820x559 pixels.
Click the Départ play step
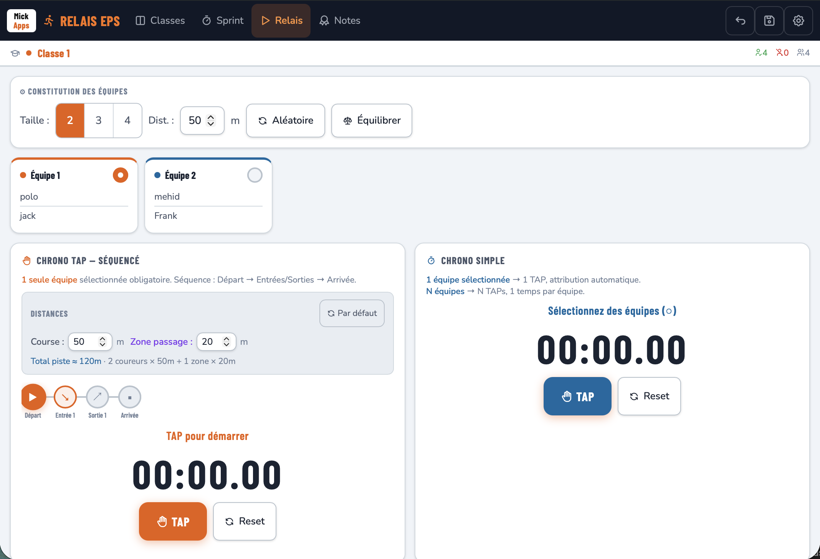(x=33, y=397)
